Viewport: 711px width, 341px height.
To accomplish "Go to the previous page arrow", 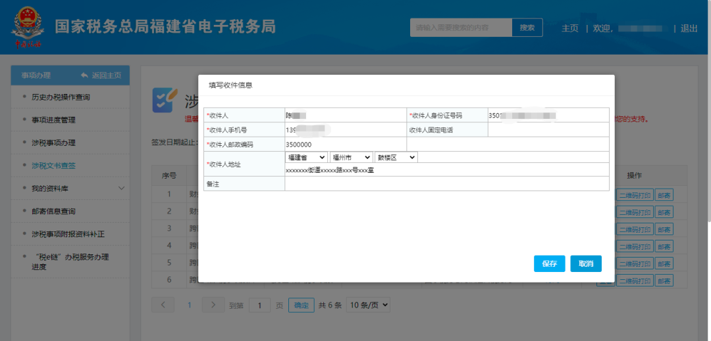I will point(163,306).
